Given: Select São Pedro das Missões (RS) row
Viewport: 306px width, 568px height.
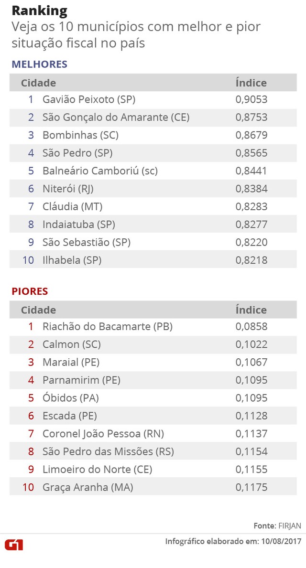Looking at the screenshot, I should tap(153, 451).
